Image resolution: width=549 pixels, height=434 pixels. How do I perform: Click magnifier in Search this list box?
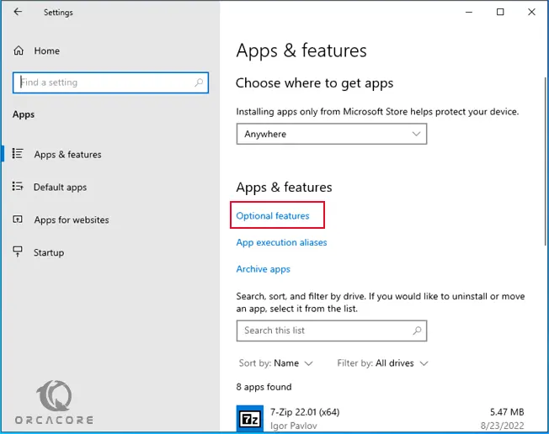click(x=417, y=331)
